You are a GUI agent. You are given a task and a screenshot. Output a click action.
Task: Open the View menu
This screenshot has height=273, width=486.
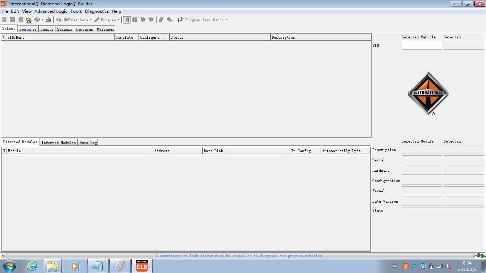click(27, 11)
